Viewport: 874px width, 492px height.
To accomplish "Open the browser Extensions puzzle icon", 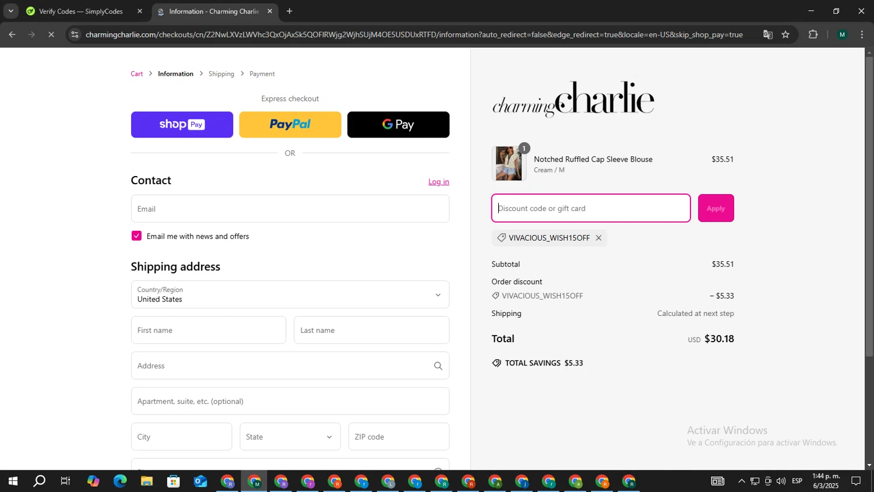I will pos(813,34).
